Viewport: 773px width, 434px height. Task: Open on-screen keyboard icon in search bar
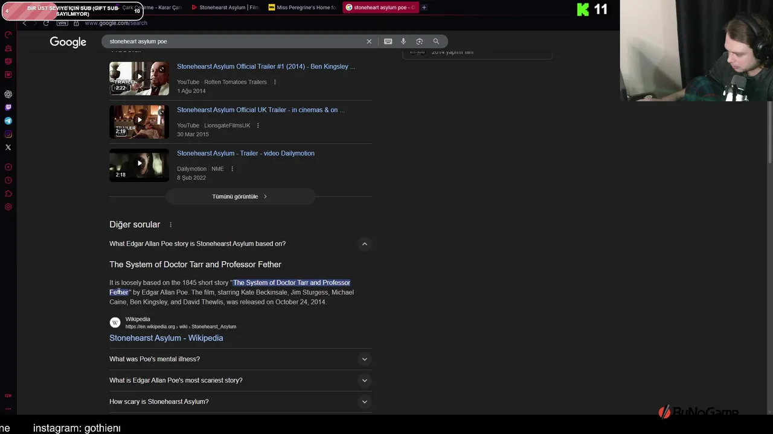click(388, 42)
